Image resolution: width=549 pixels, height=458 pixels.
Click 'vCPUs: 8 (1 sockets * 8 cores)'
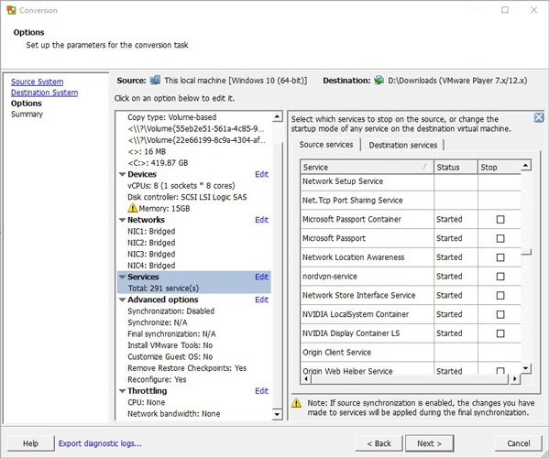pos(181,186)
